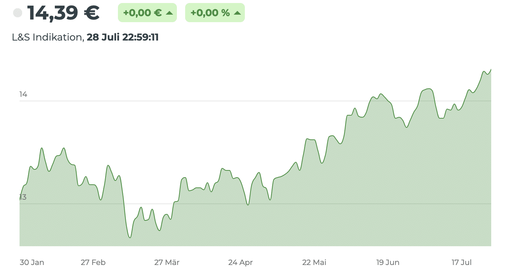This screenshot has height=274, width=510.
Task: Click the 14 euro horizontal gridline
Action: tap(255, 101)
